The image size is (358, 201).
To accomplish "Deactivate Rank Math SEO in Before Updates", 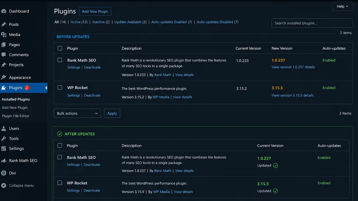I will (92, 67).
